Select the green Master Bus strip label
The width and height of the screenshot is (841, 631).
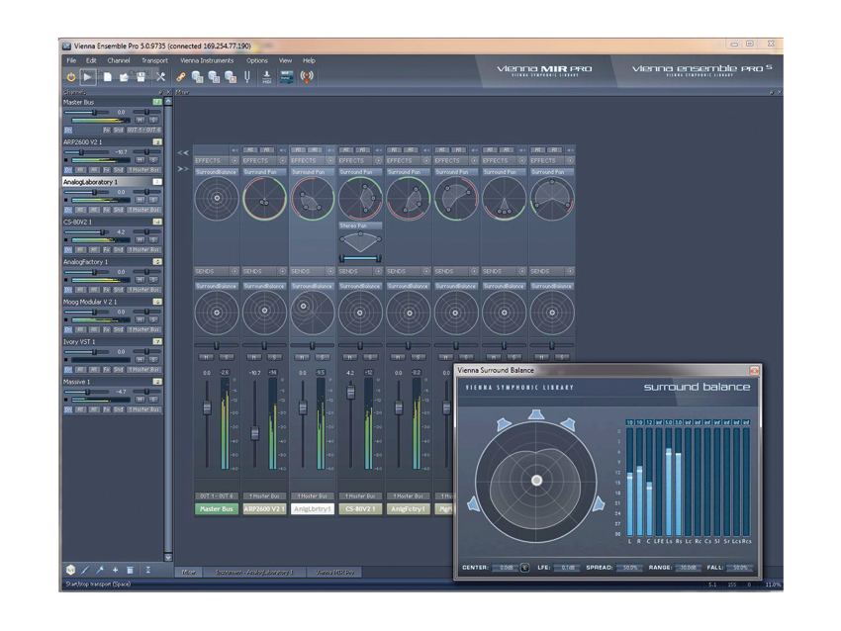pyautogui.click(x=216, y=508)
